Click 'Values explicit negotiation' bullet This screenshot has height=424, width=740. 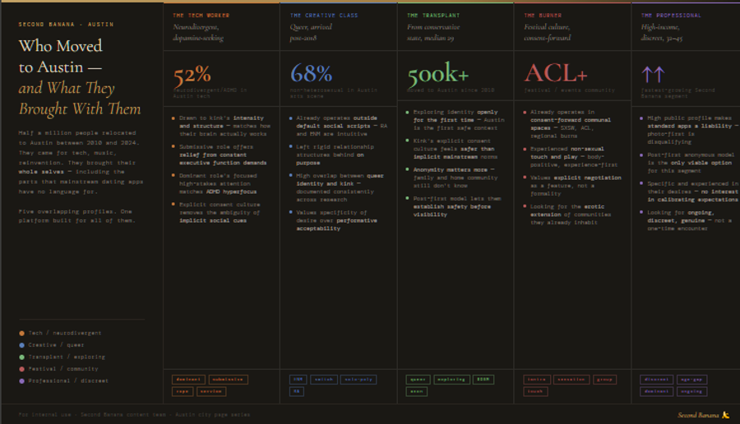tap(576, 186)
